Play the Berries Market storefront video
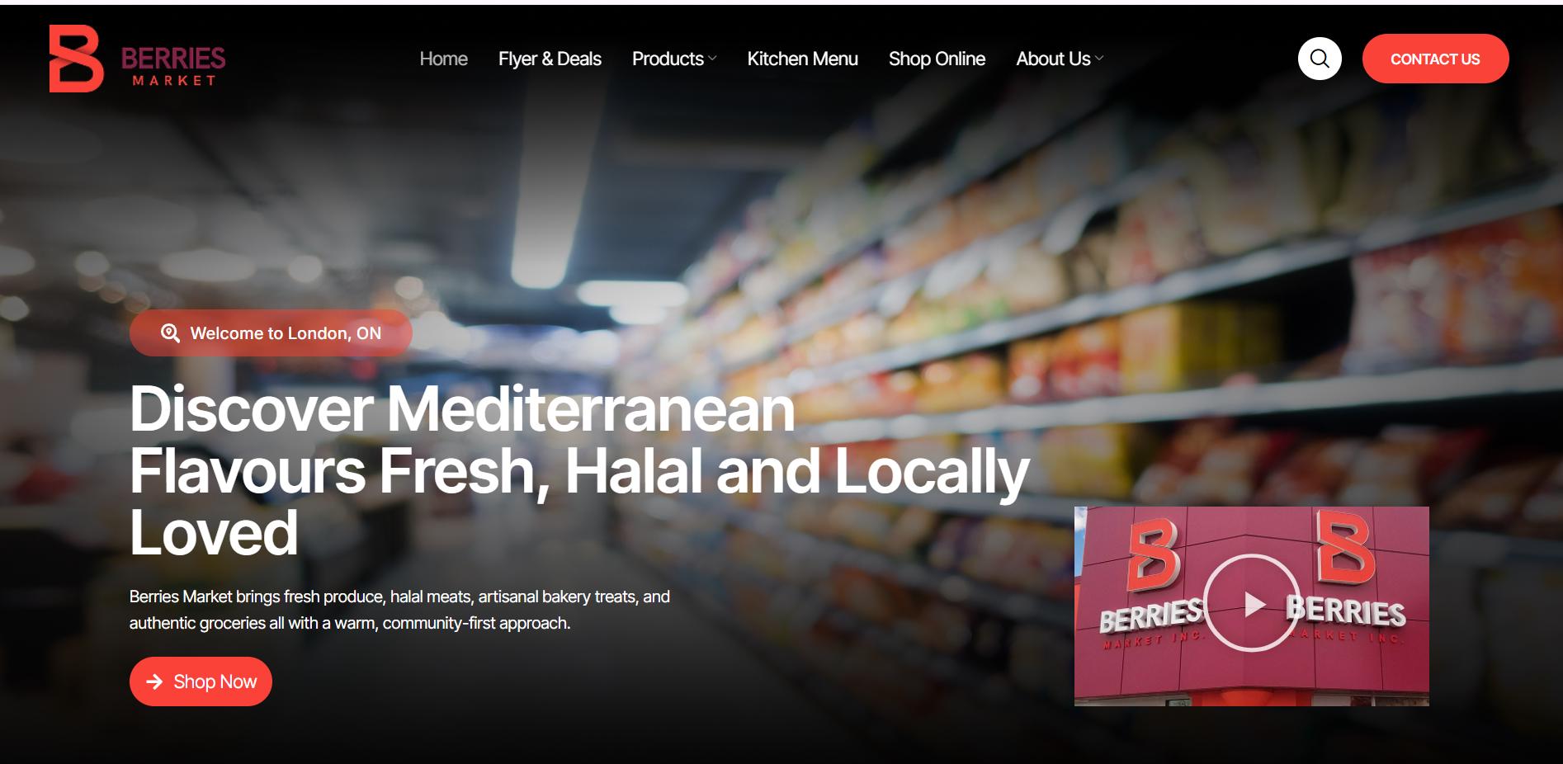The width and height of the screenshot is (1563, 764). 1251,603
